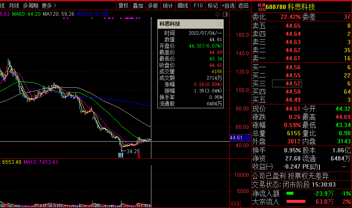This screenshot has height=208, width=352.
Task: Click the red S signal marker
Action: [x=139, y=156]
